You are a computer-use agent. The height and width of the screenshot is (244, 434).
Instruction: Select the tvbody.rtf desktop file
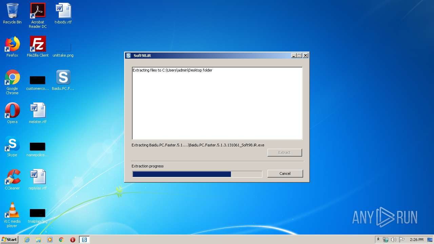pos(63,14)
